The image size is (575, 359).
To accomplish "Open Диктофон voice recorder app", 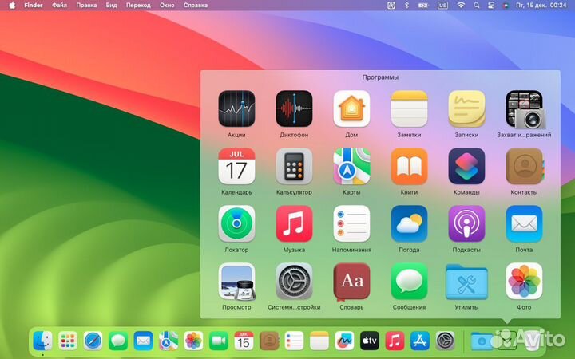I will pos(294,108).
